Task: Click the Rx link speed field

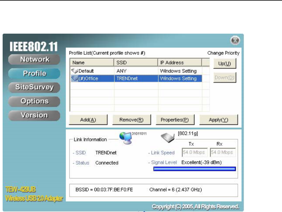Action: [223, 152]
